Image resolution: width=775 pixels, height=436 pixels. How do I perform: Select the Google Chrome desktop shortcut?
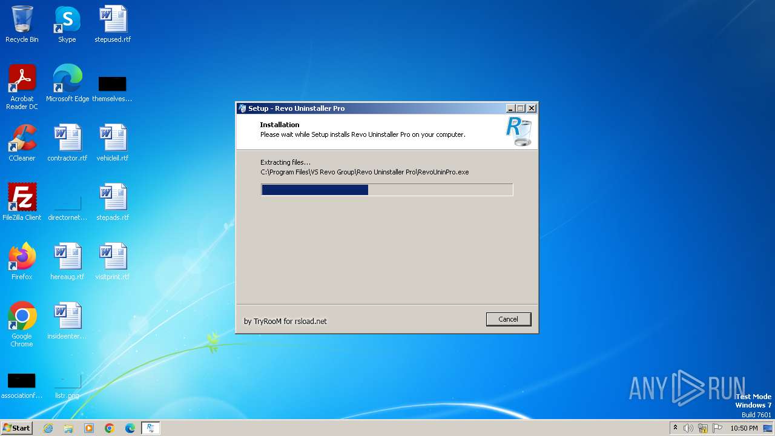click(x=22, y=325)
